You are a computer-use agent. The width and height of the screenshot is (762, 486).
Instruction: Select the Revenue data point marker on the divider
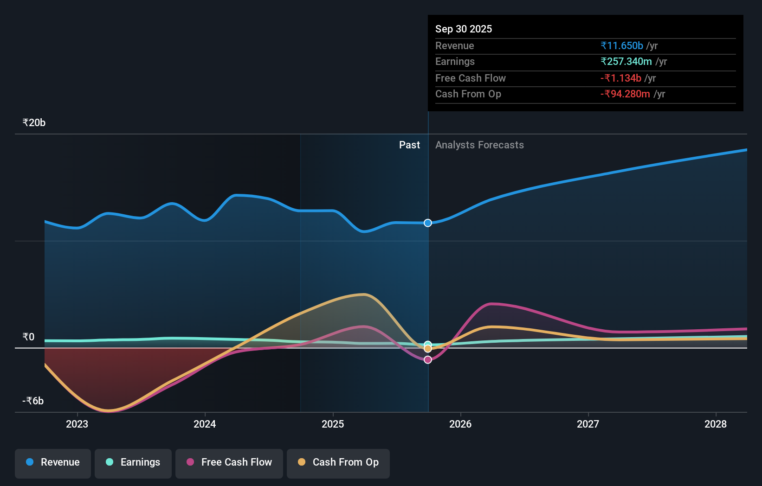(x=427, y=223)
